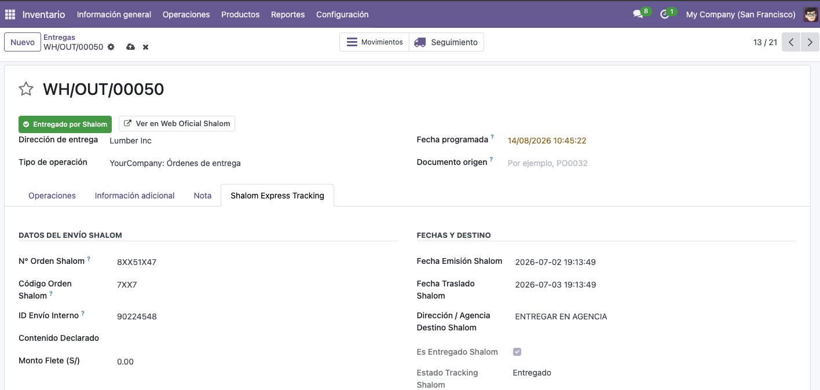Viewport: 820px width, 390px height.
Task: Discard changes with the X icon
Action: point(145,47)
